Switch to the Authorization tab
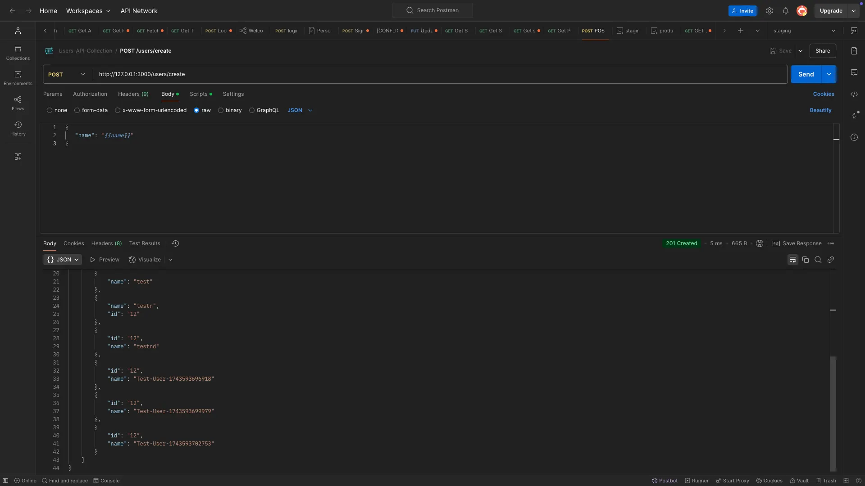 tap(90, 94)
